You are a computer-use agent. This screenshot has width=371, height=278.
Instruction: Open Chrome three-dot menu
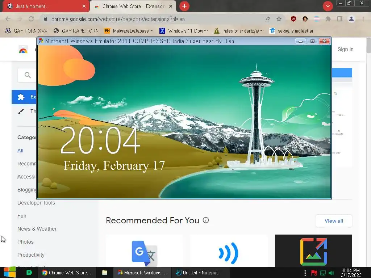[363, 19]
